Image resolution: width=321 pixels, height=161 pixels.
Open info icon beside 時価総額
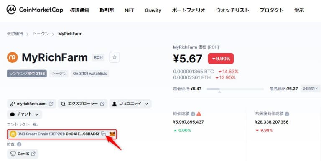(x=193, y=114)
